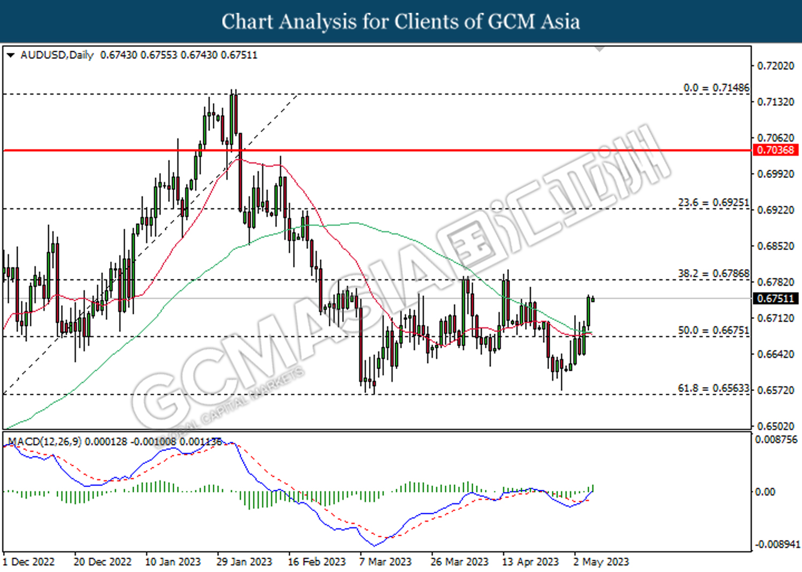
Task: Click the Fibonacci label 38.2 = 0.67868
Action: click(x=714, y=273)
